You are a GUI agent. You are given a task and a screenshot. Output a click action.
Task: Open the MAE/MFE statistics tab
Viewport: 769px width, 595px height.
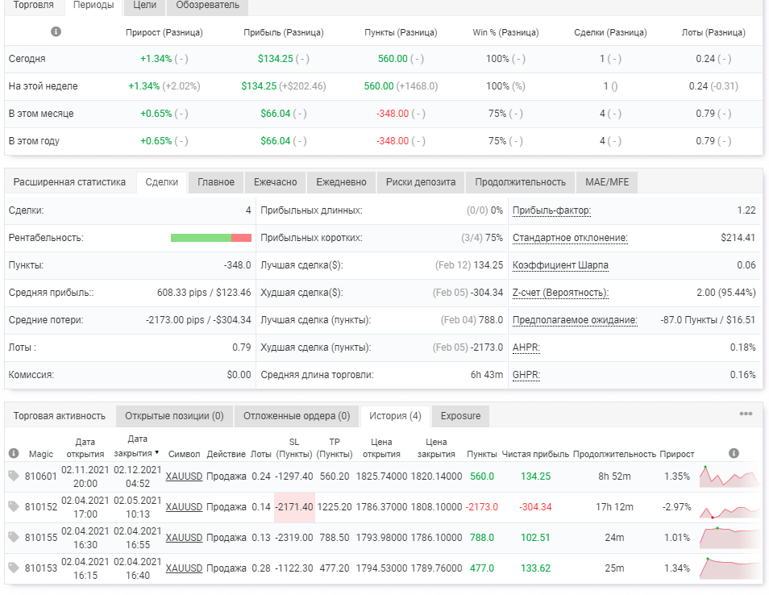click(x=607, y=182)
